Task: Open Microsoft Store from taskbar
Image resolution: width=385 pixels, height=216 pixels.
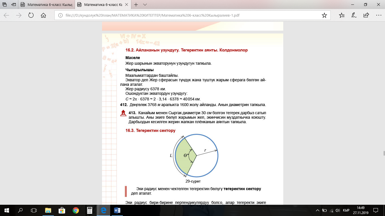Action: 62,210
